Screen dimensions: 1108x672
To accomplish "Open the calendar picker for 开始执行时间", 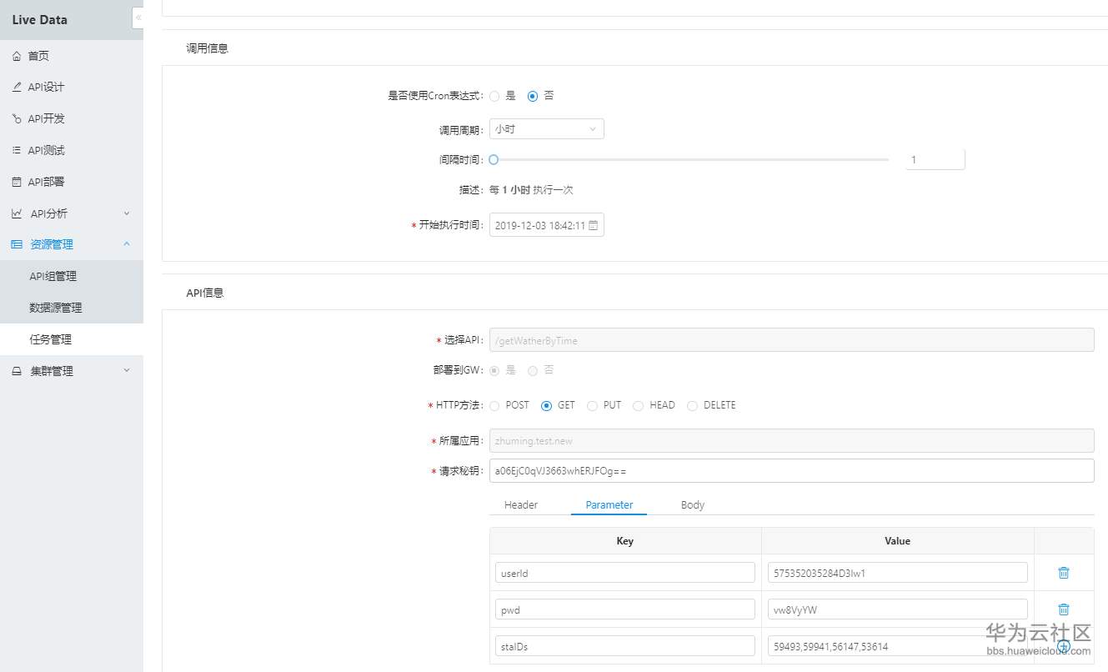I will click(593, 225).
